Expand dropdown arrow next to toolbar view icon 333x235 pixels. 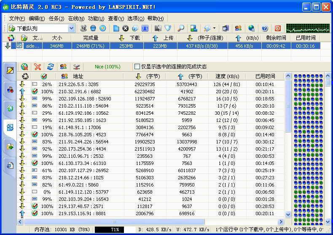pos(215,28)
